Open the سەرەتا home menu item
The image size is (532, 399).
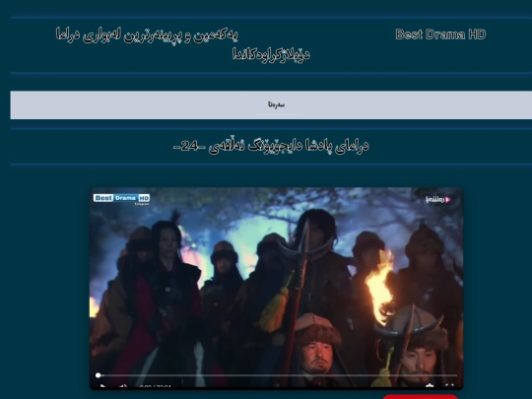[276, 104]
